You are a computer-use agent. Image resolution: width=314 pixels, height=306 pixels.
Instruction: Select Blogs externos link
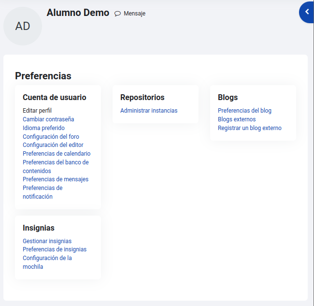click(237, 119)
